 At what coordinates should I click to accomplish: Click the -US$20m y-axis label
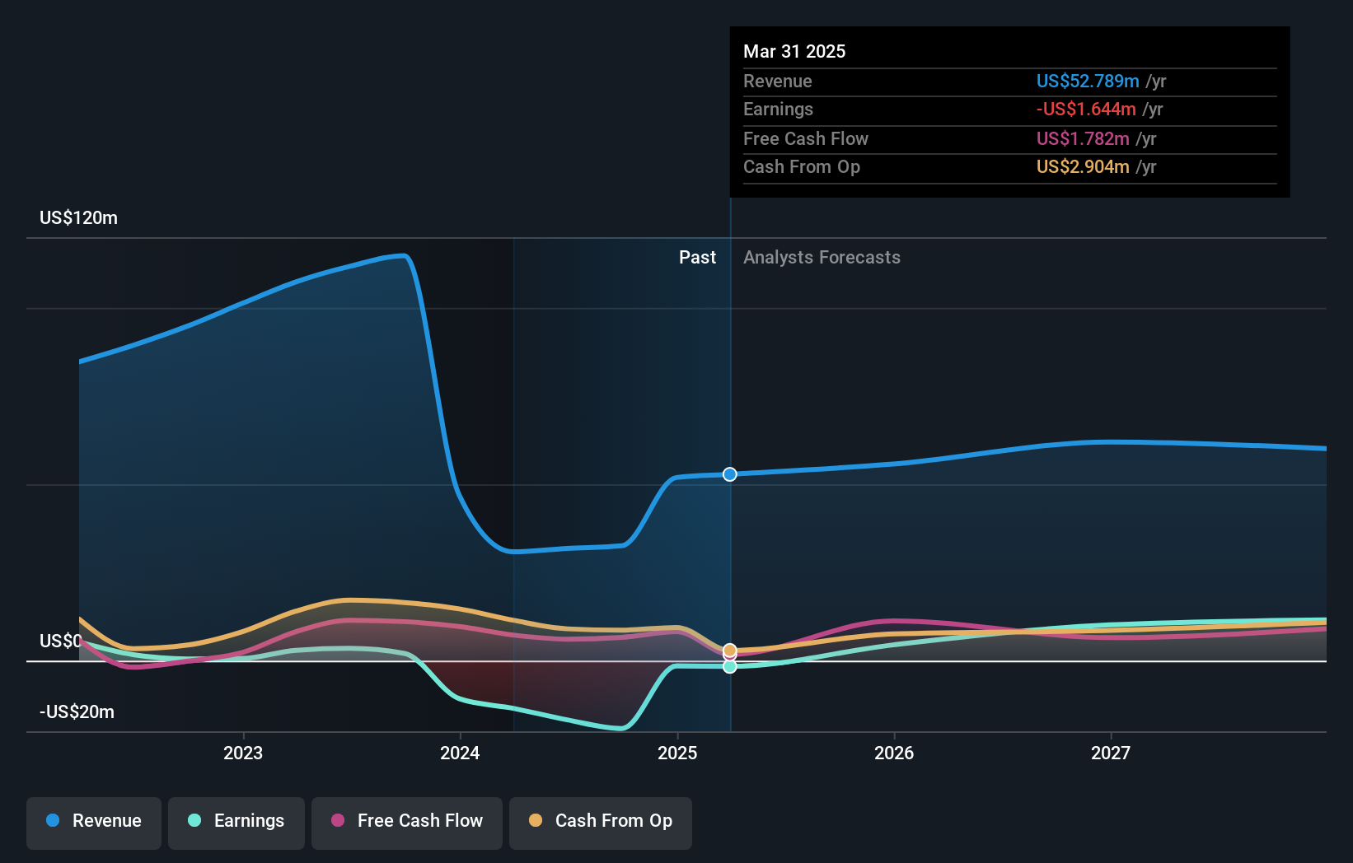(x=77, y=712)
